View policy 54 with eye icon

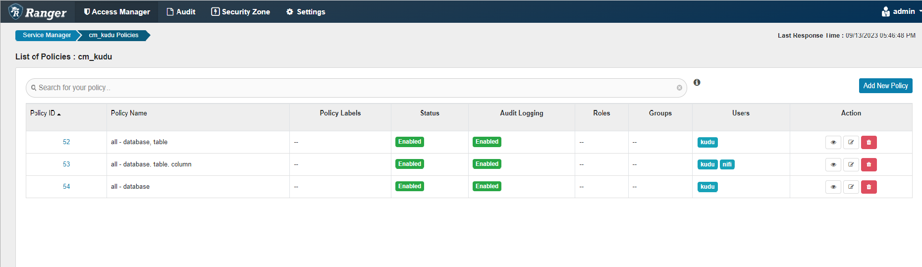pyautogui.click(x=833, y=187)
